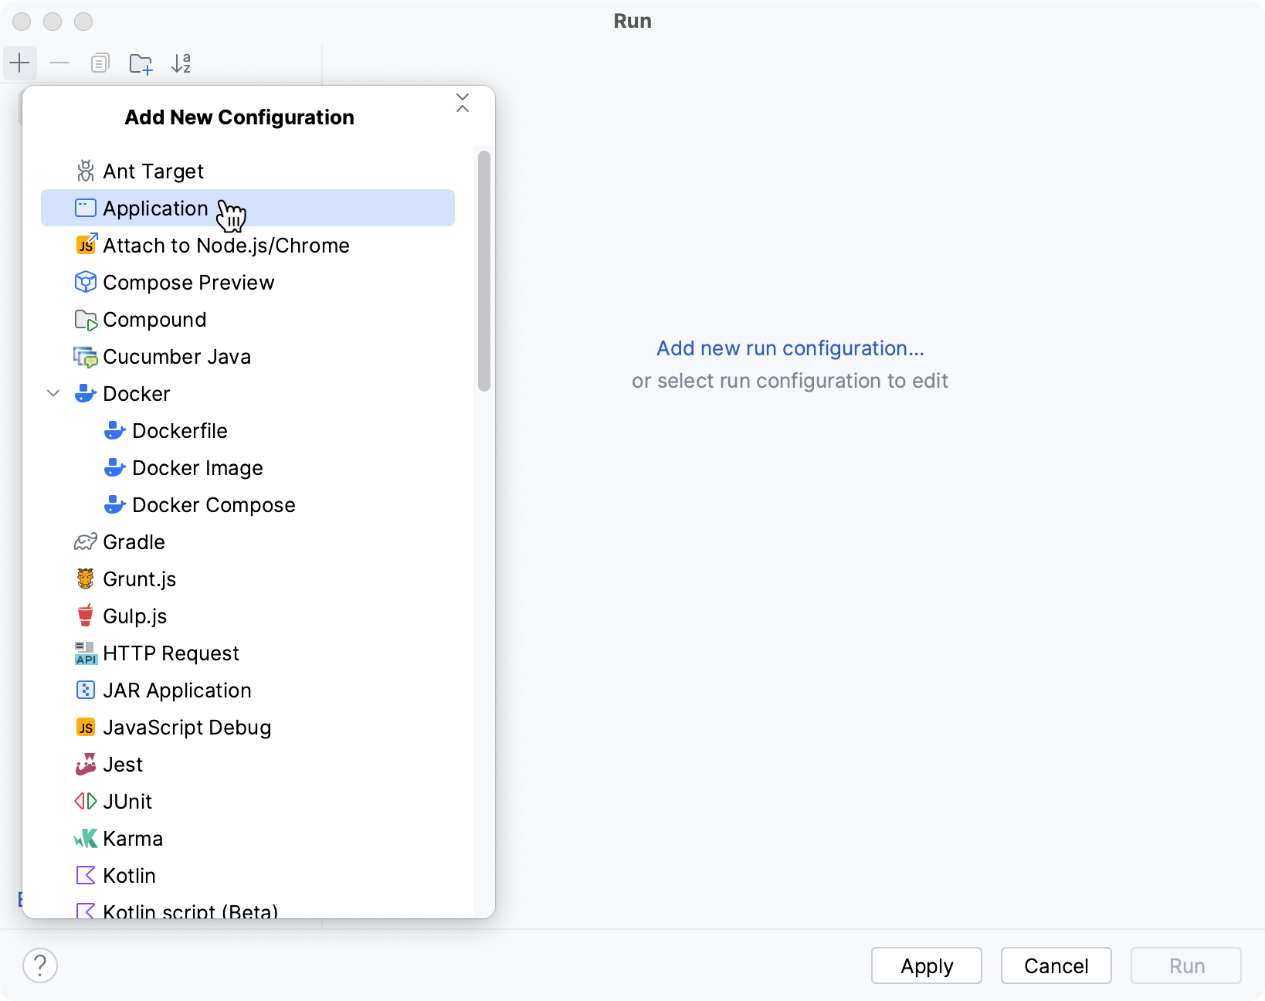1265x1001 pixels.
Task: Click the Application window icon
Action: (86, 208)
